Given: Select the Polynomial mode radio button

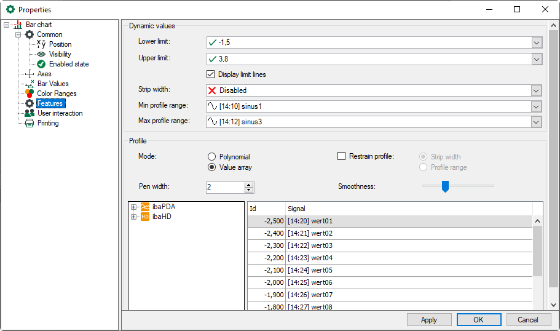Looking at the screenshot, I should click(x=212, y=157).
